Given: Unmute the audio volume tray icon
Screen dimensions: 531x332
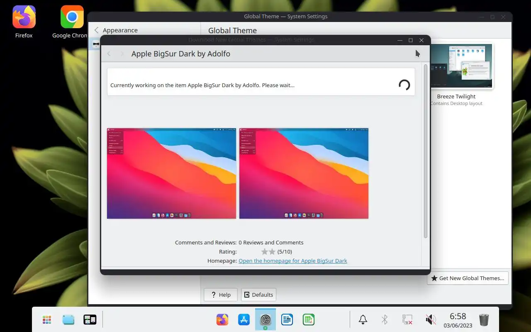Looking at the screenshot, I should pos(431,320).
